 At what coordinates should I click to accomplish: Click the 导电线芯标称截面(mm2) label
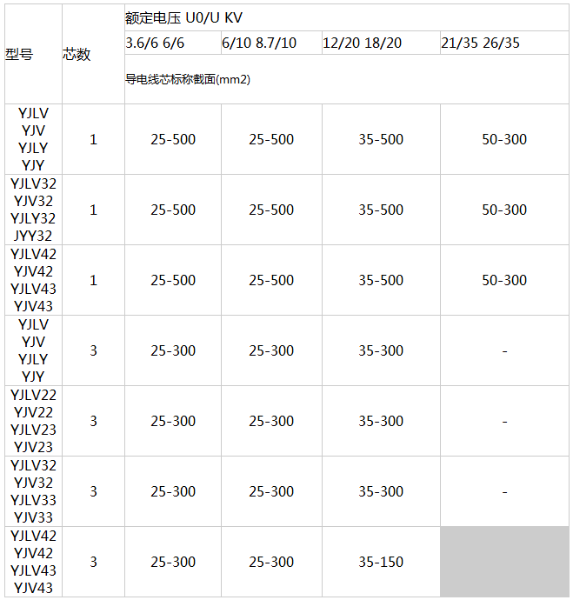pos(188,79)
